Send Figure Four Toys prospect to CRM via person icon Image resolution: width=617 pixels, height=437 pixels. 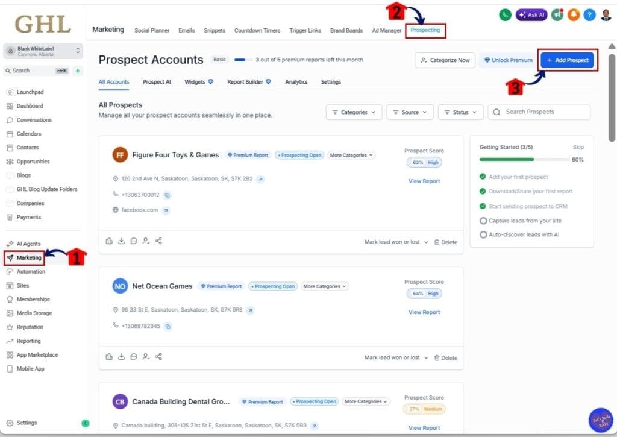pos(146,241)
